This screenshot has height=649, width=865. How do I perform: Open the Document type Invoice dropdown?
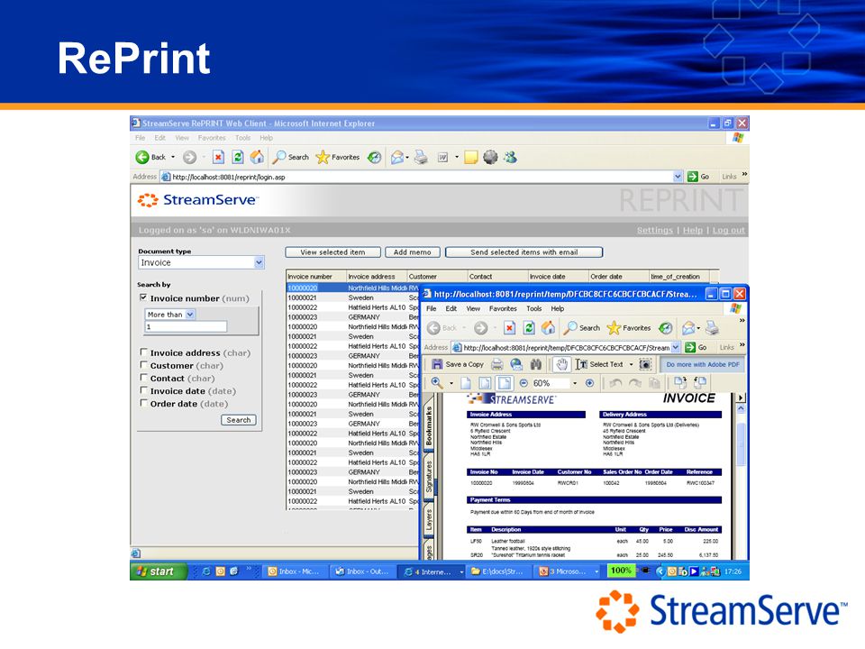[x=259, y=262]
